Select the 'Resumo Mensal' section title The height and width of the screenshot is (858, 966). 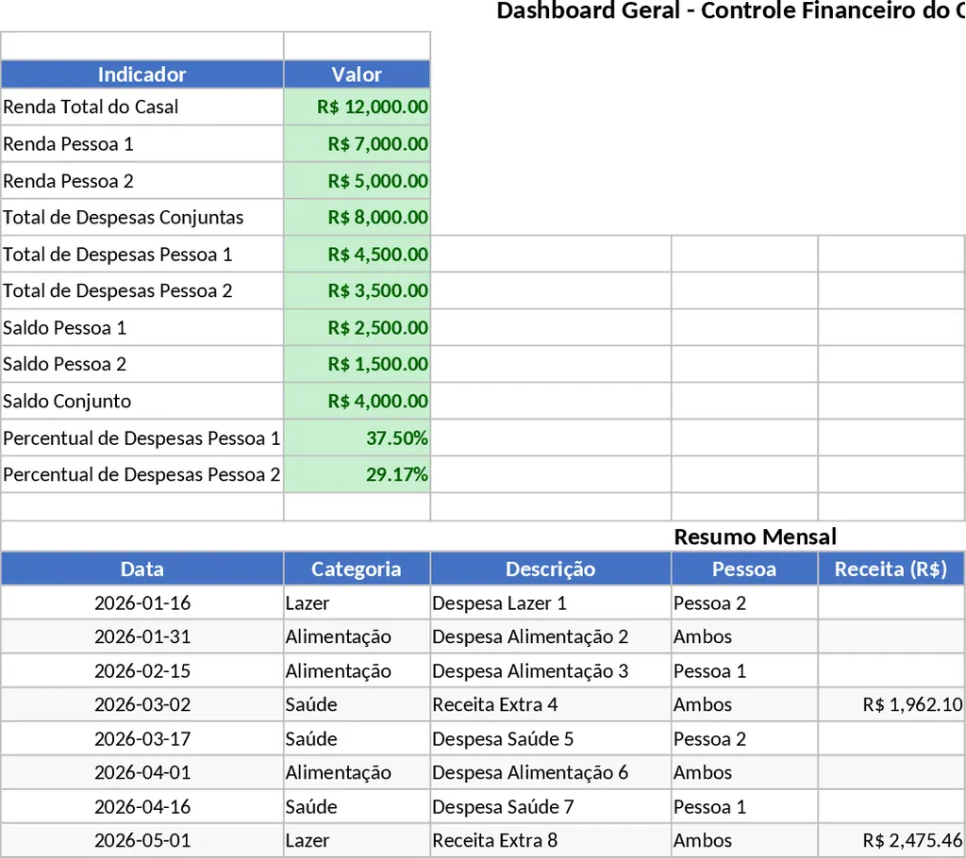coord(755,536)
